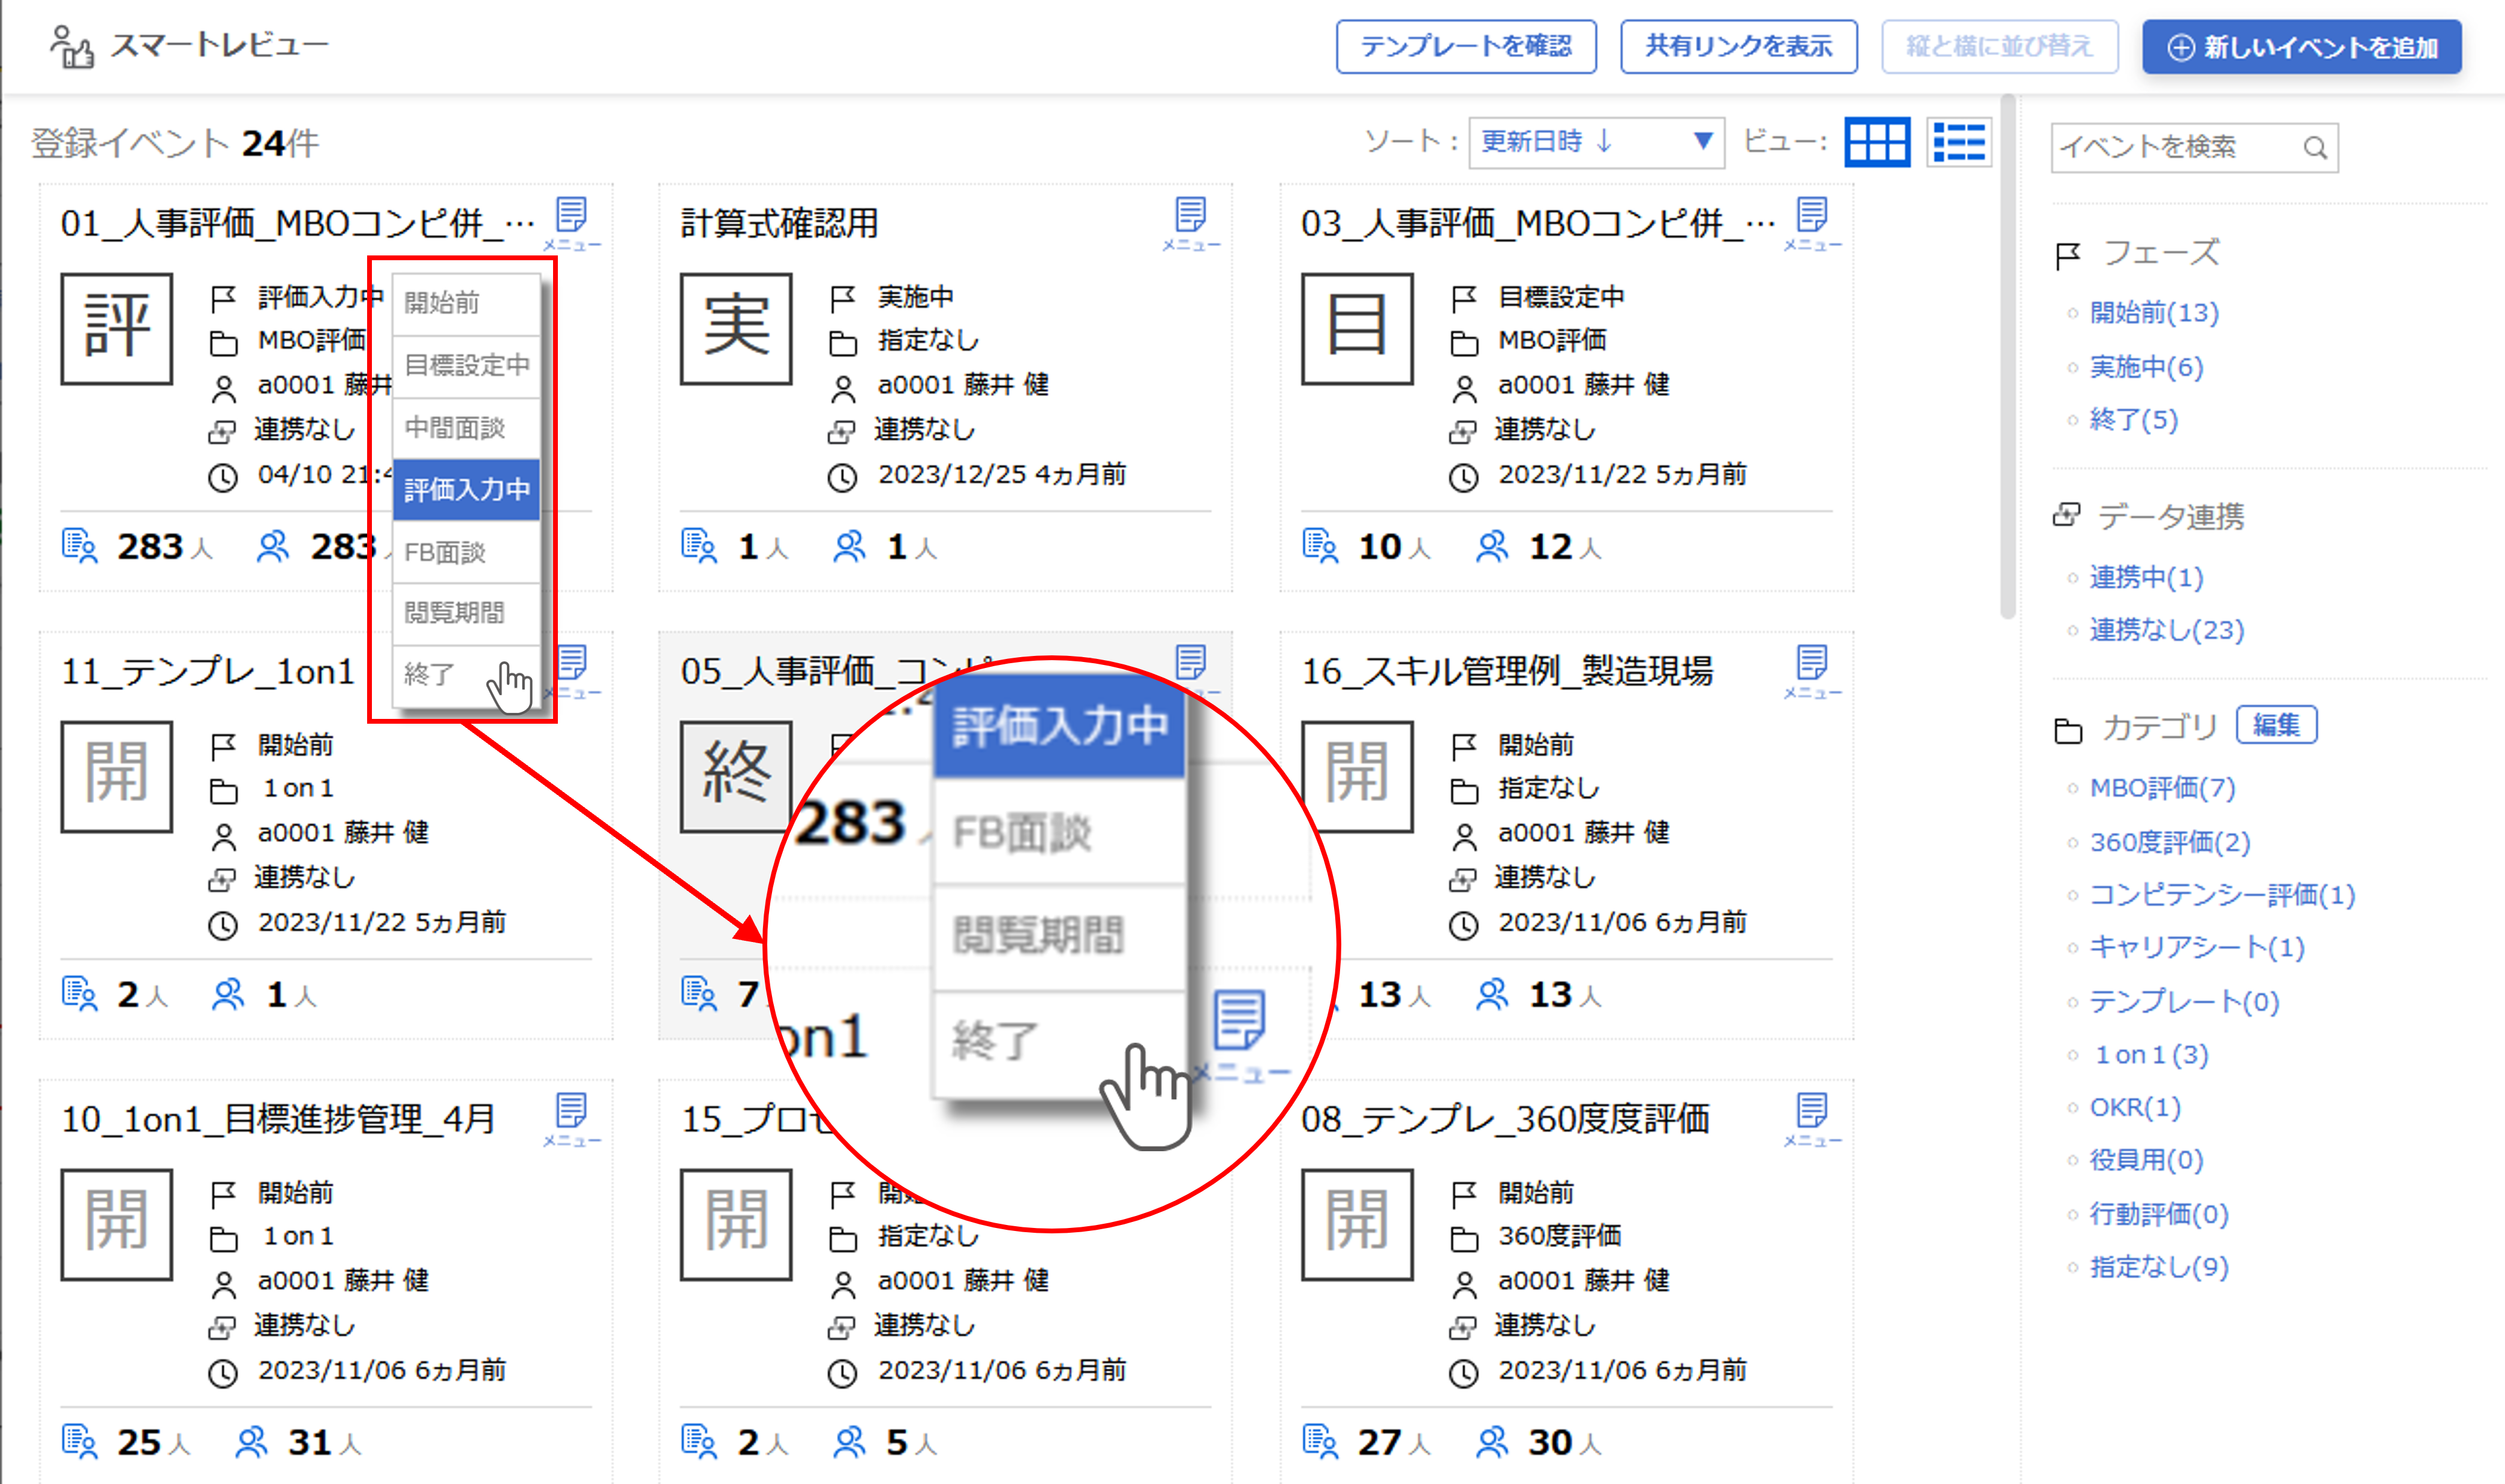Click reviewer people icon on 16_スキル管理例 card
Image resolution: width=2505 pixels, height=1484 pixels.
tap(1492, 994)
